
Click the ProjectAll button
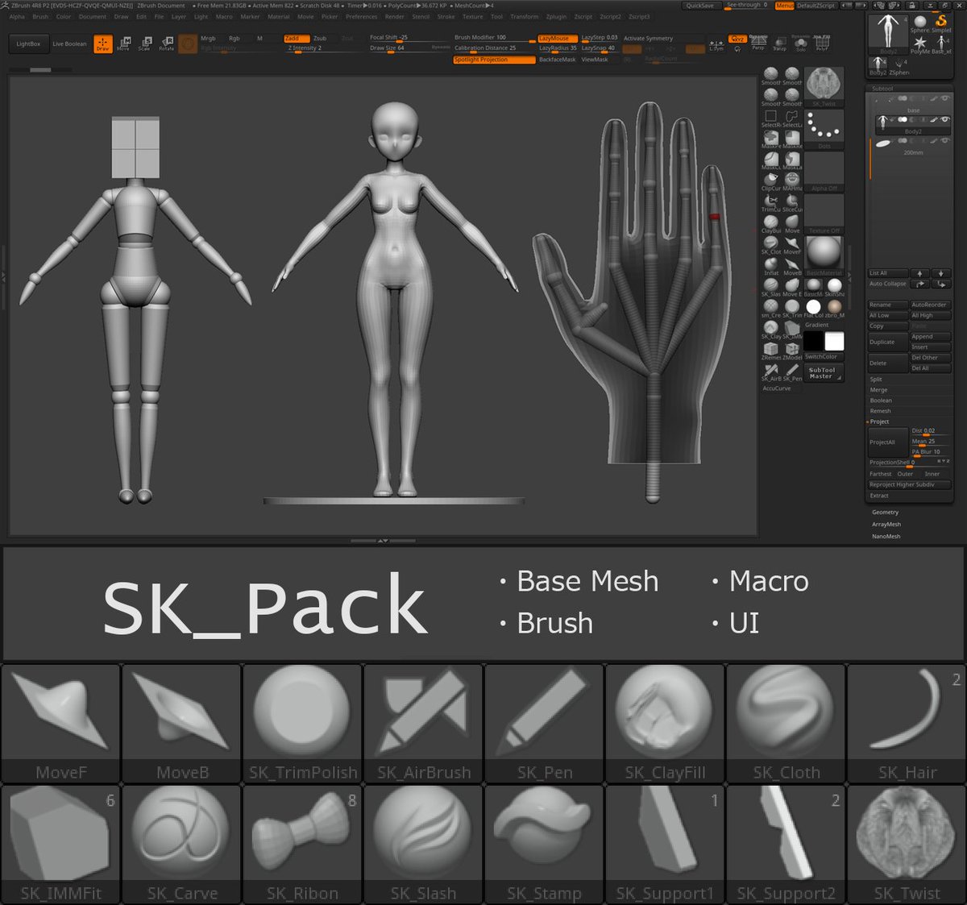[887, 442]
